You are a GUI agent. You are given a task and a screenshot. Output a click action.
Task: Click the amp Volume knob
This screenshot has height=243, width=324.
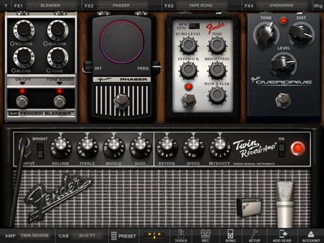coord(61,148)
